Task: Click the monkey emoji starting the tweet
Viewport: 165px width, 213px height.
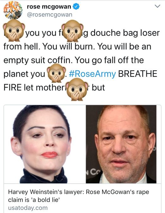Action: click(14, 30)
